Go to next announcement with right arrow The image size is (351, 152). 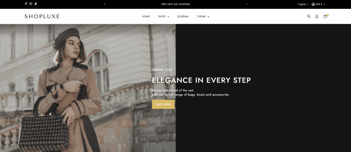pos(247,4)
